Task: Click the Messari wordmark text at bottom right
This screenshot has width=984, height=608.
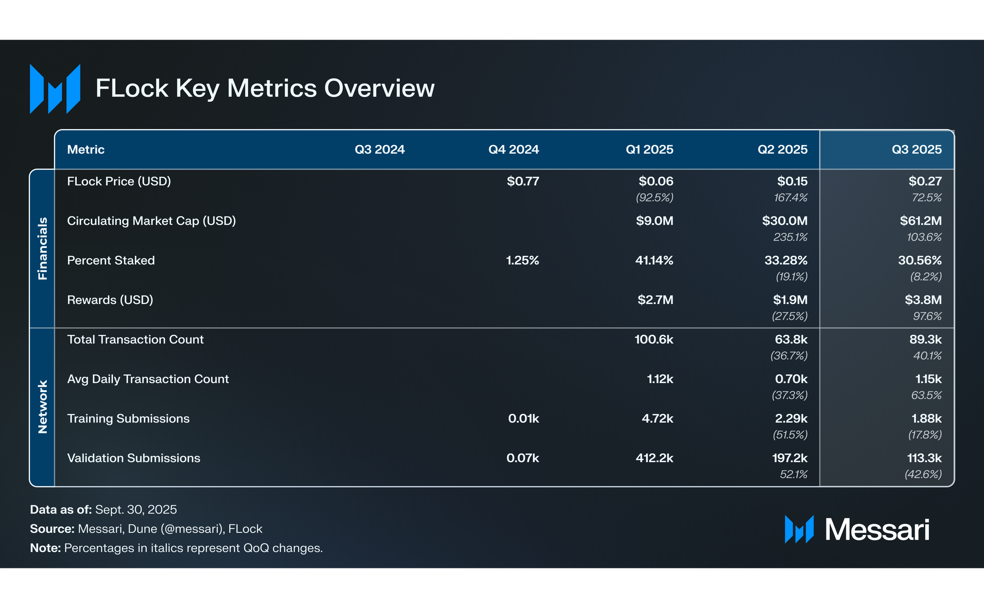Action: click(877, 529)
